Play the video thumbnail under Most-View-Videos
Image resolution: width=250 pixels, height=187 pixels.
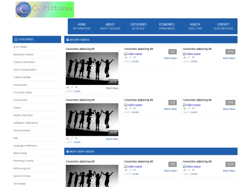(x=92, y=176)
